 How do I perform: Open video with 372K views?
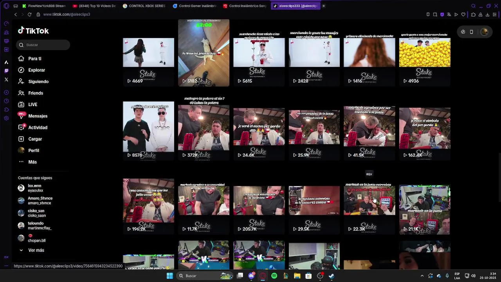click(x=204, y=127)
